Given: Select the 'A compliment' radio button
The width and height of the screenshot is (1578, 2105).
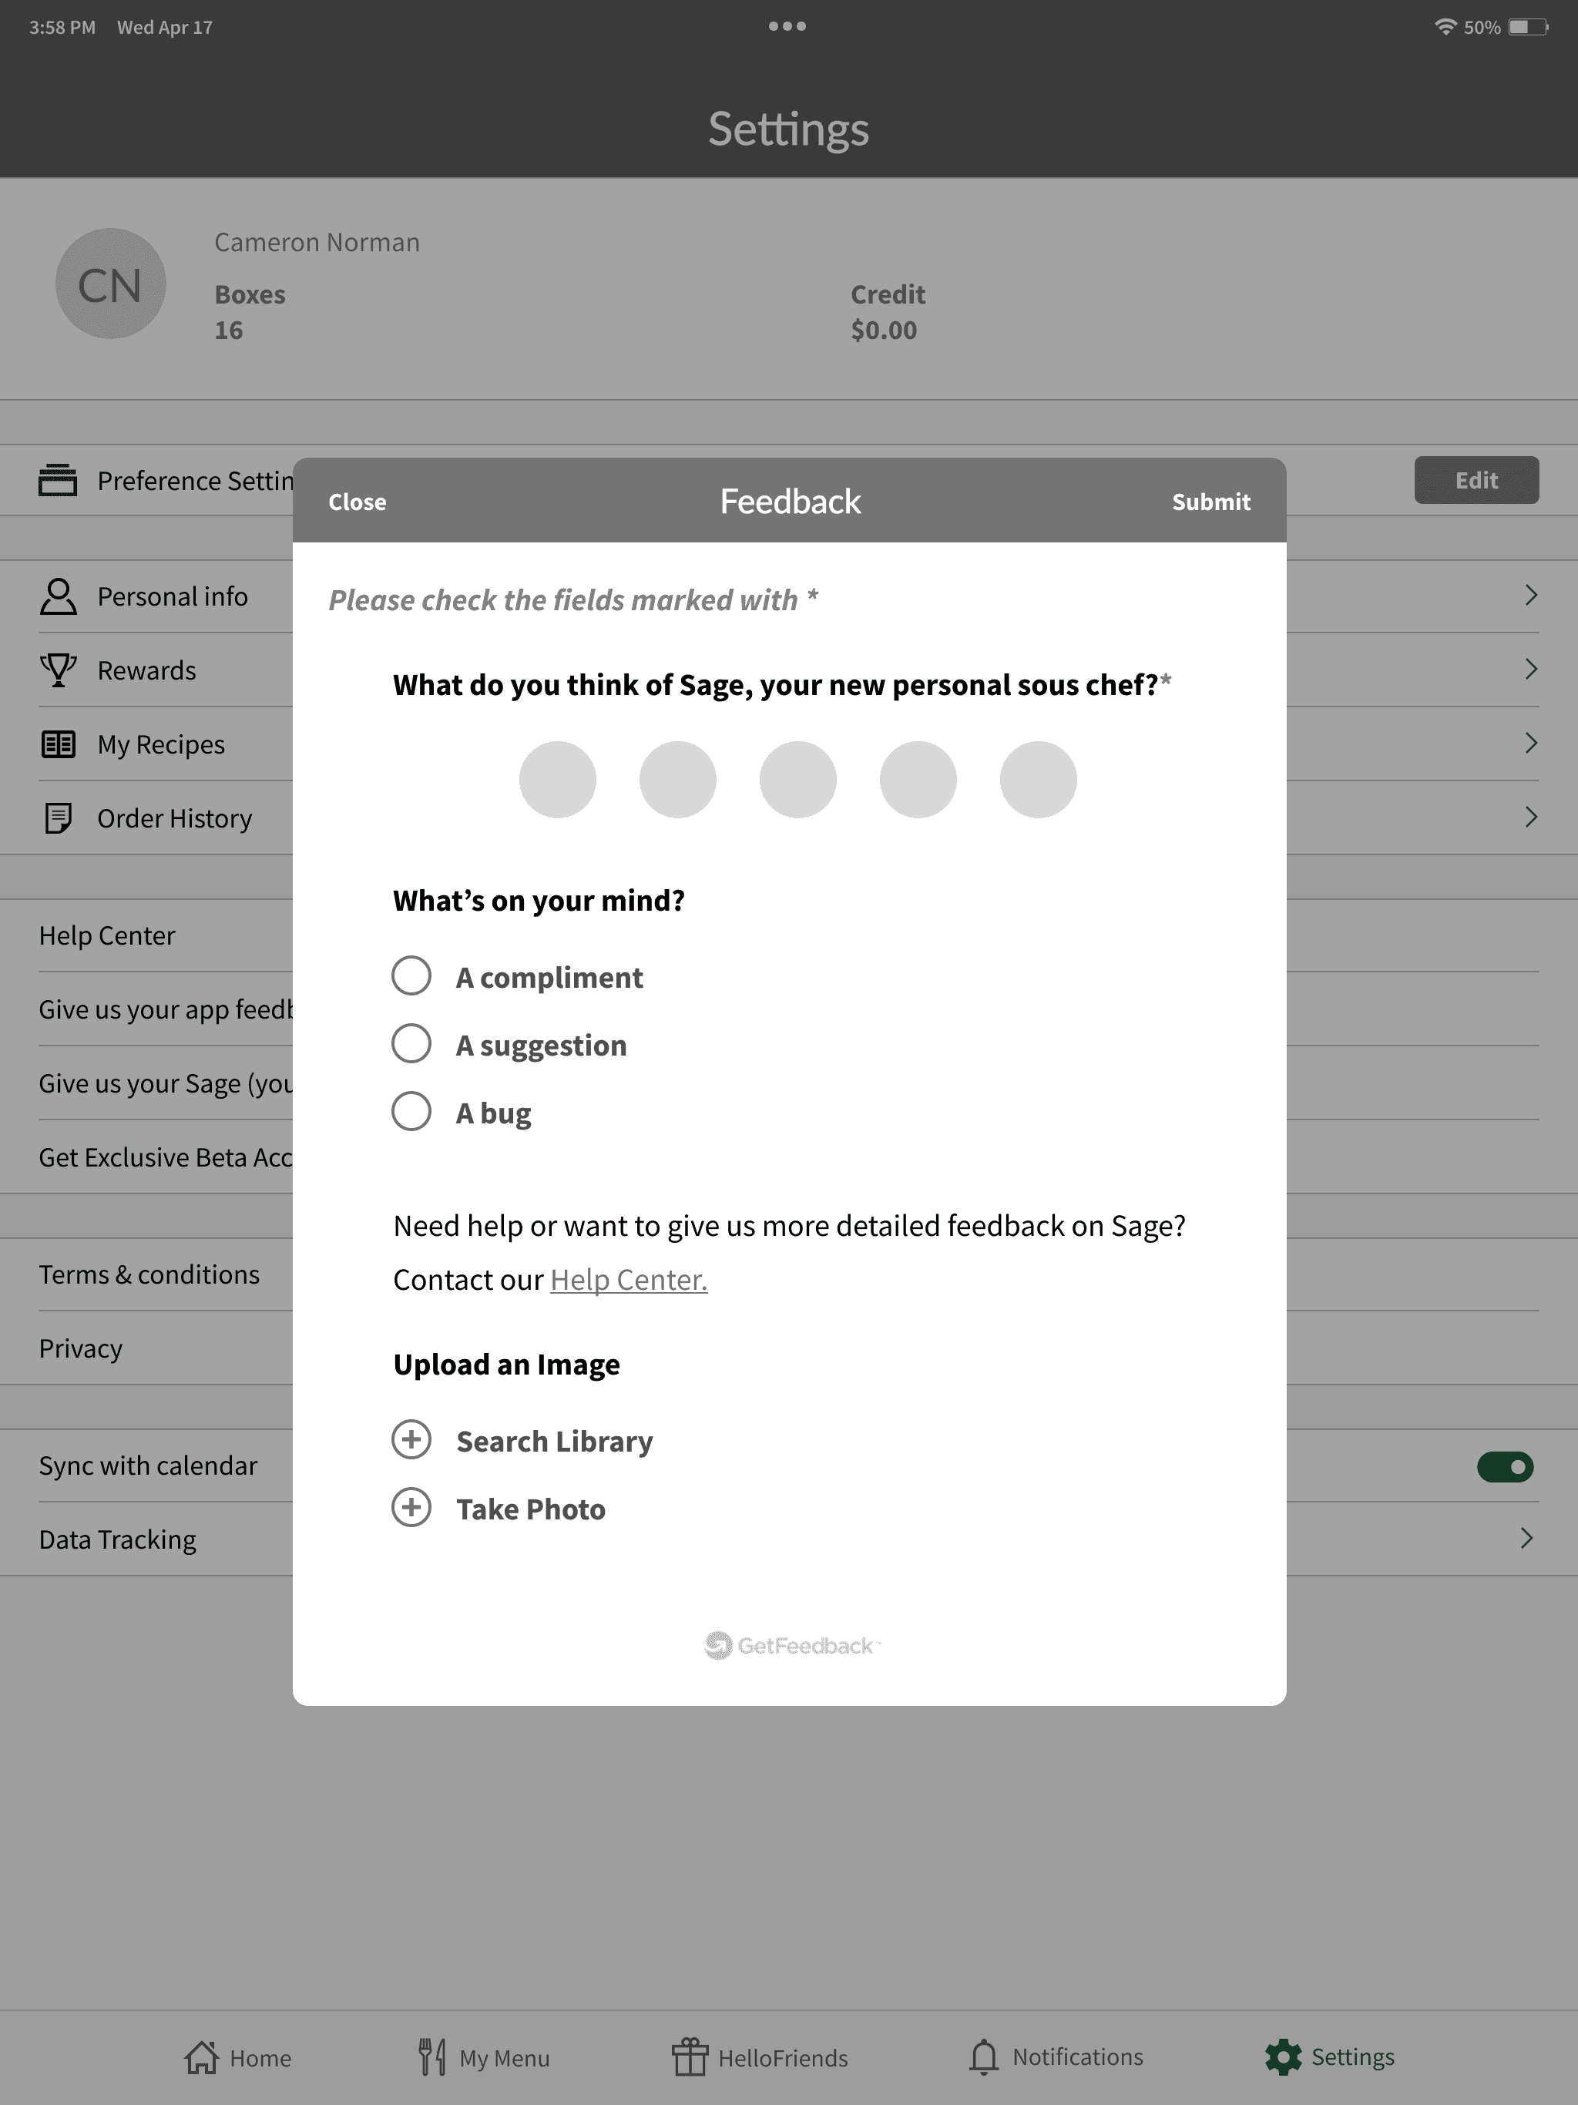Looking at the screenshot, I should [x=411, y=975].
